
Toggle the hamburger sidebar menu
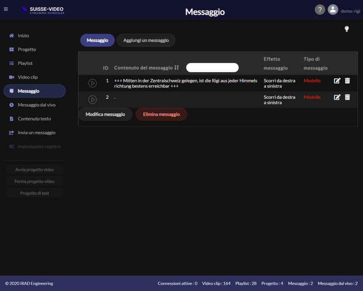[6, 9]
